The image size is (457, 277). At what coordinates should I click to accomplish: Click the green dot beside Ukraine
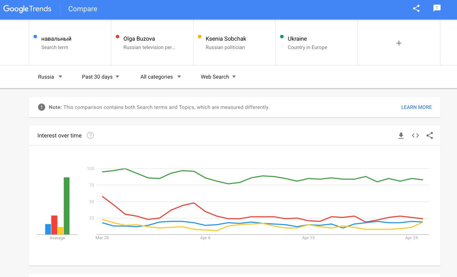pos(282,36)
